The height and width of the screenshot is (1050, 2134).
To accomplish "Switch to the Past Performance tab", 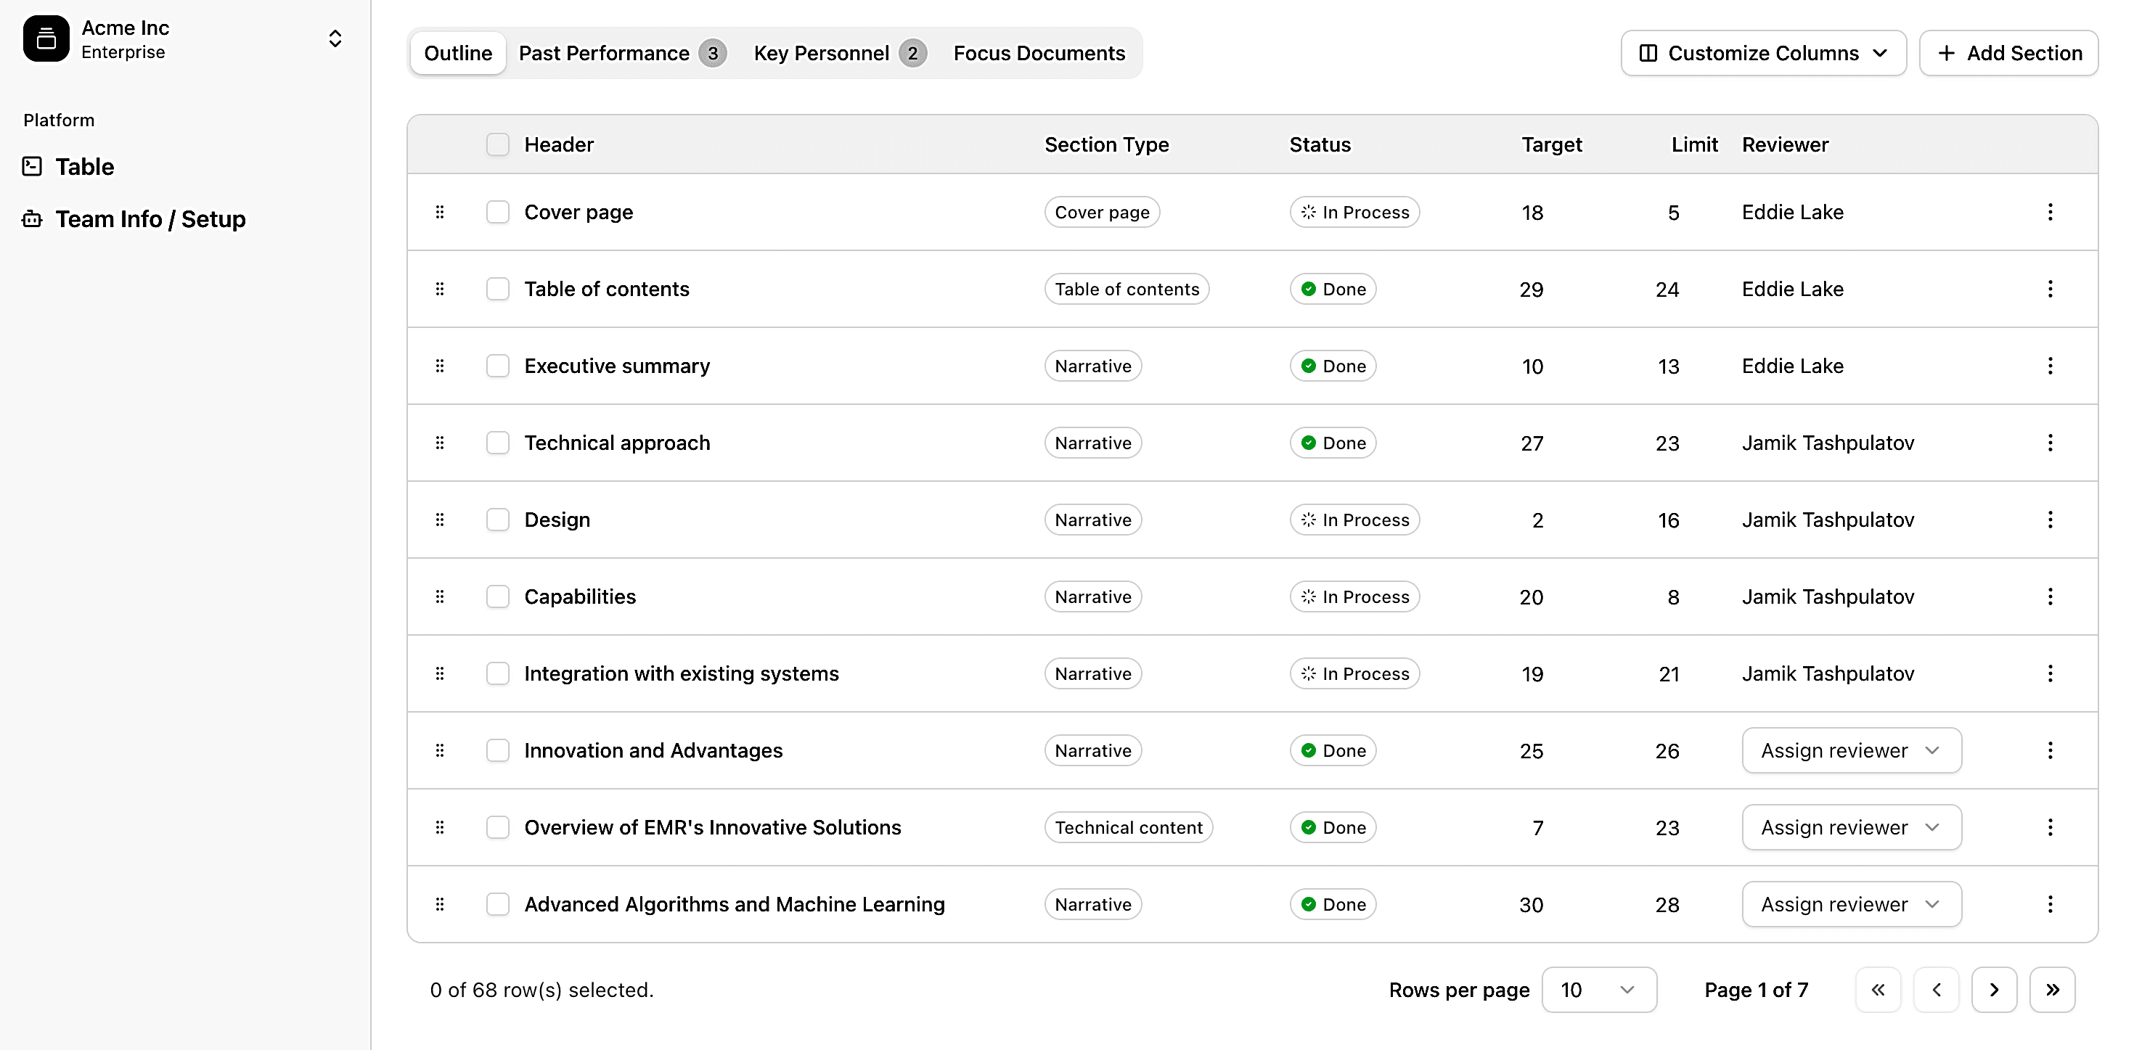I will pyautogui.click(x=603, y=52).
